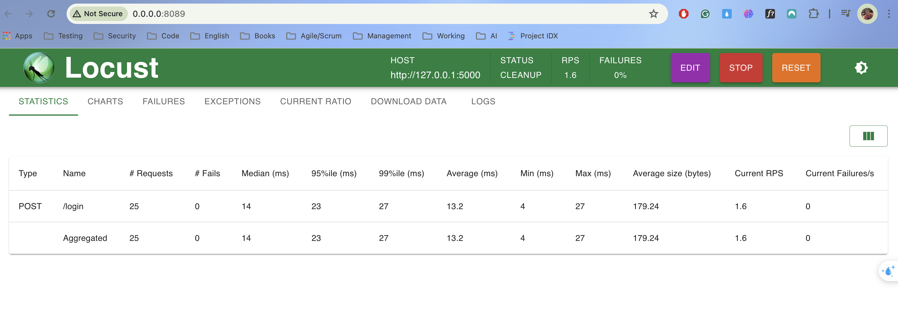The width and height of the screenshot is (898, 329).
Task: Open the LOGS tab
Action: (x=483, y=101)
